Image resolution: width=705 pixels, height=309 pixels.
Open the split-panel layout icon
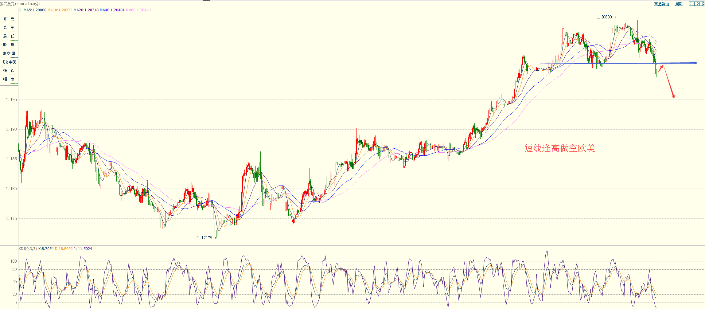click(701, 4)
